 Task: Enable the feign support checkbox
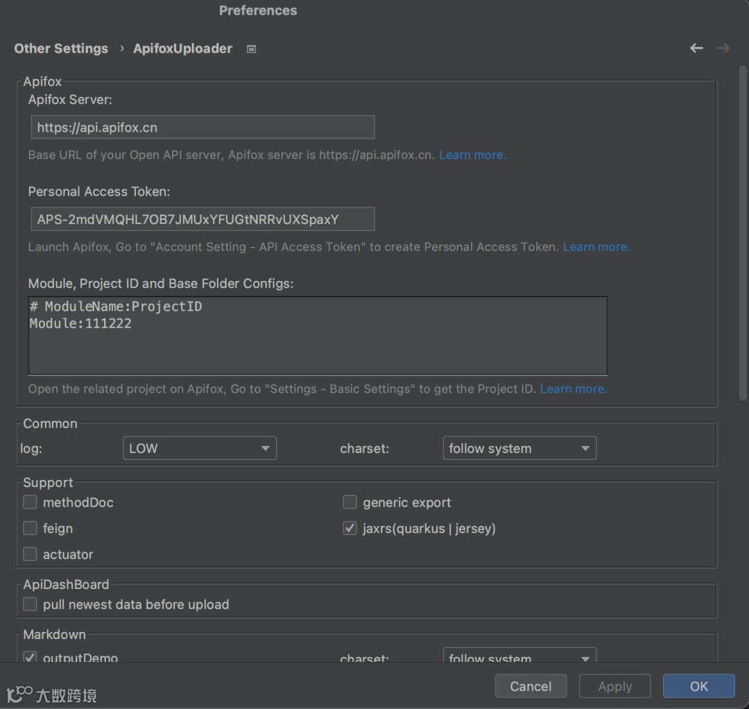click(x=30, y=528)
